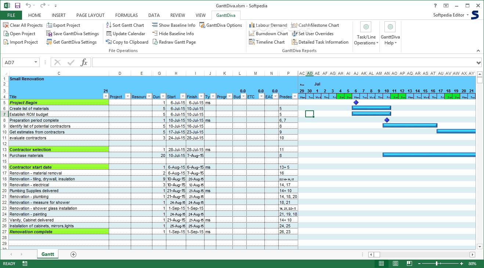Click the Help question mark icon
Screen dimensions: 484x268
pos(435,5)
